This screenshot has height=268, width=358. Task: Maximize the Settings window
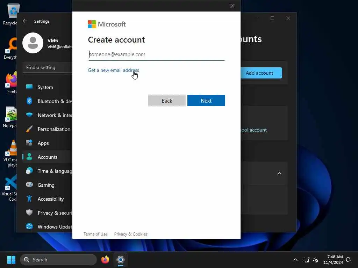272,18
